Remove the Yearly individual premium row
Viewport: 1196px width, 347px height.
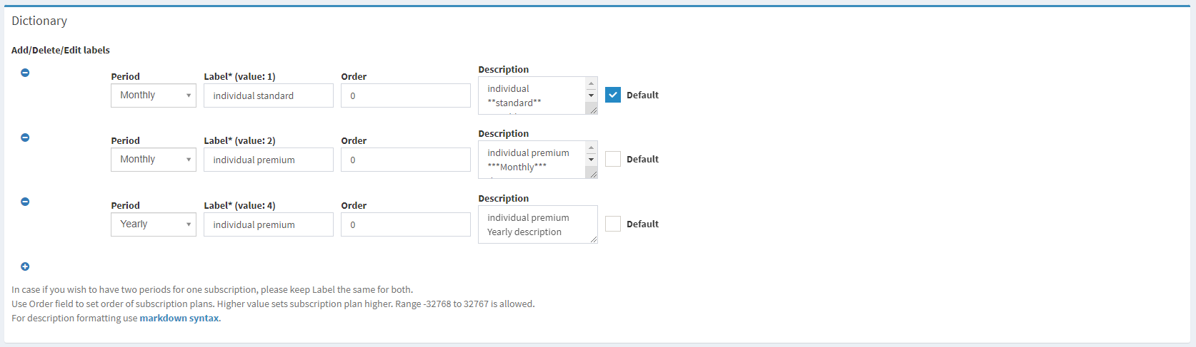click(25, 202)
